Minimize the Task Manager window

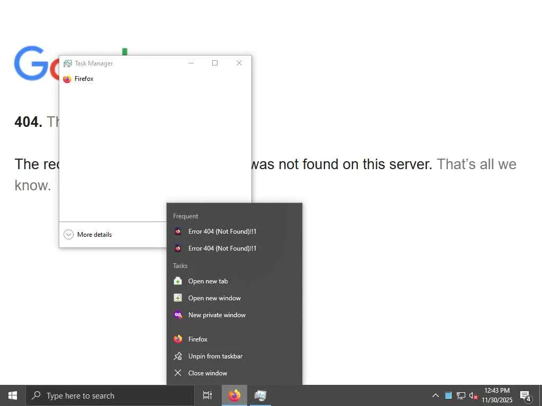[191, 63]
